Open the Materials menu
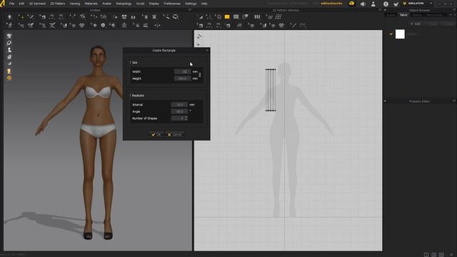 coord(91,4)
